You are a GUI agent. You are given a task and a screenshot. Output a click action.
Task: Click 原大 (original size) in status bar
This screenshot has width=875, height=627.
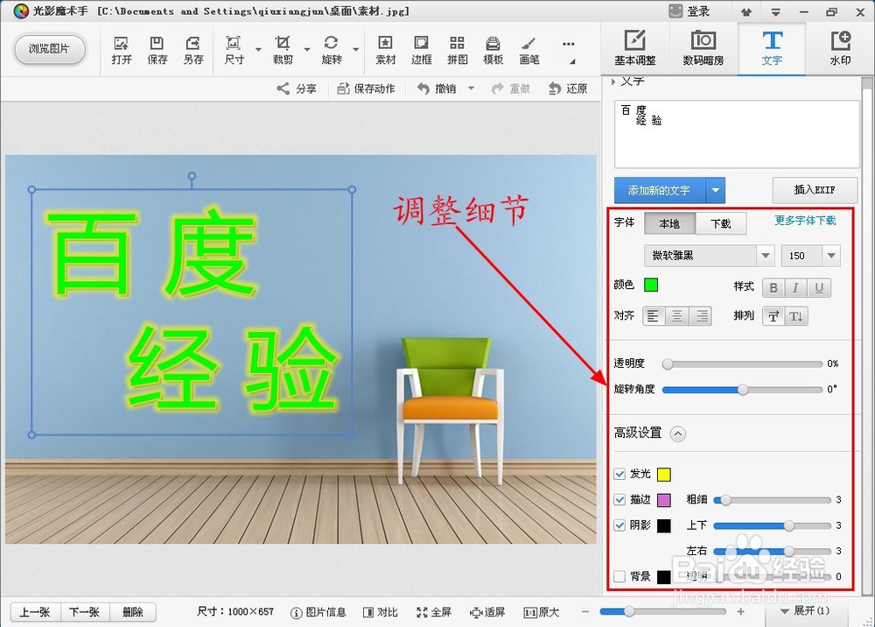tap(542, 612)
